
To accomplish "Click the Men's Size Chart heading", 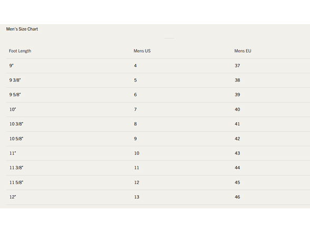I will [22, 29].
